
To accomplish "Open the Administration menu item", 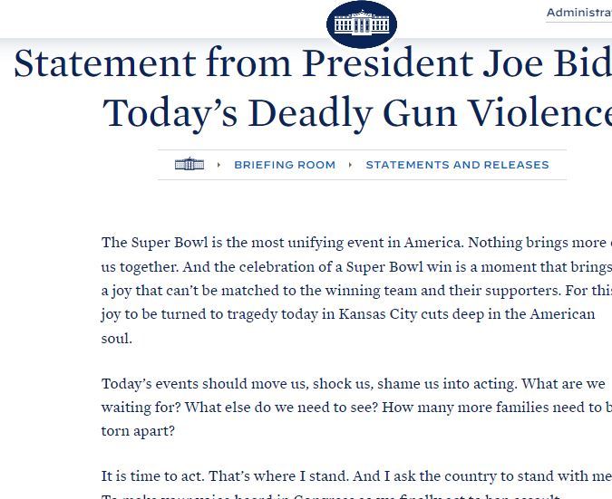I will point(578,13).
